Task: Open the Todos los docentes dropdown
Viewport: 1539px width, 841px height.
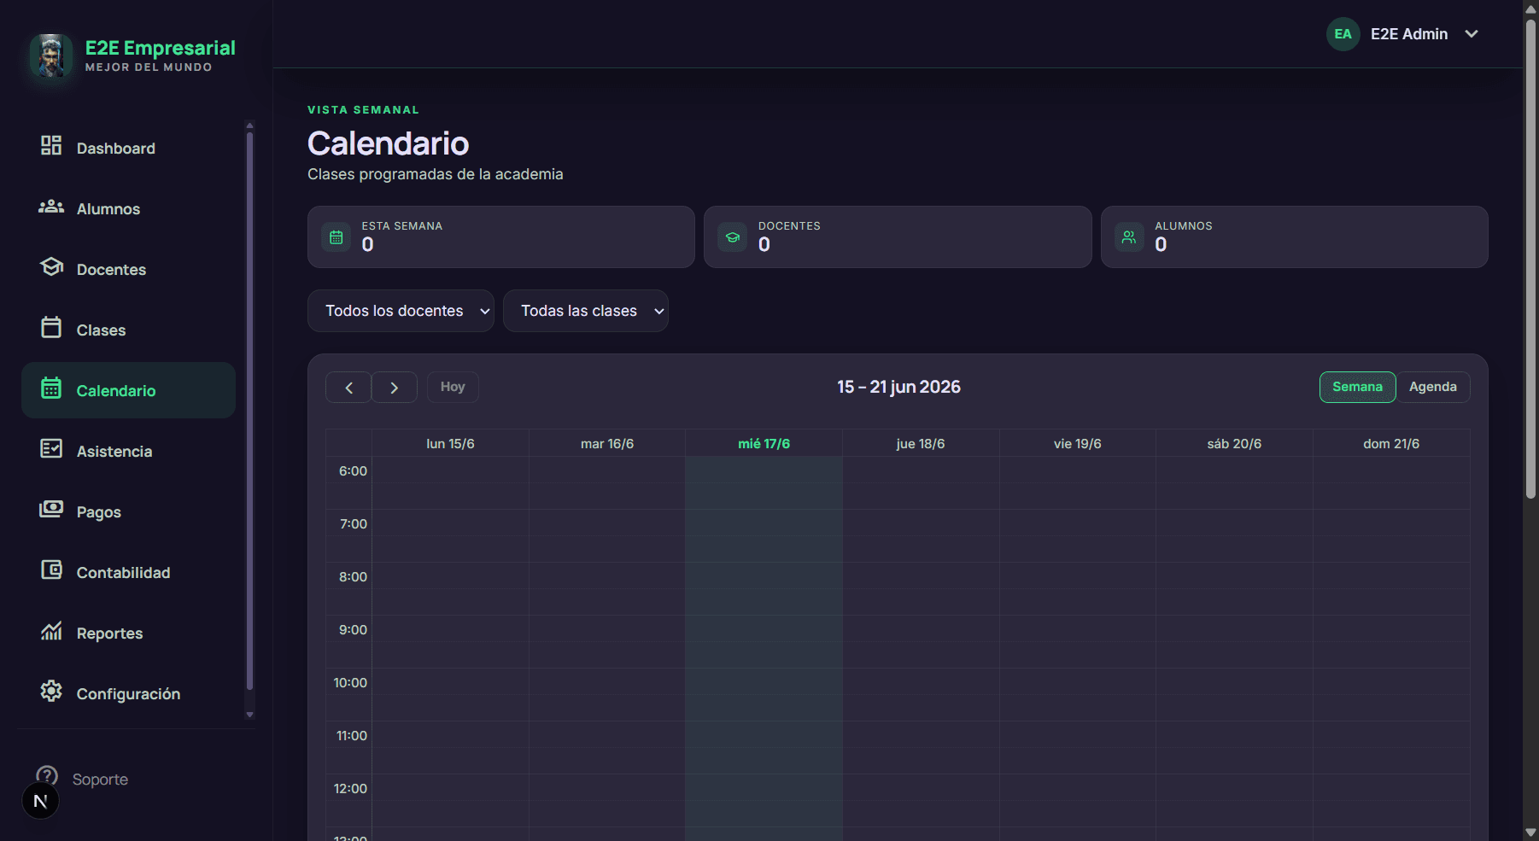Action: 401,311
